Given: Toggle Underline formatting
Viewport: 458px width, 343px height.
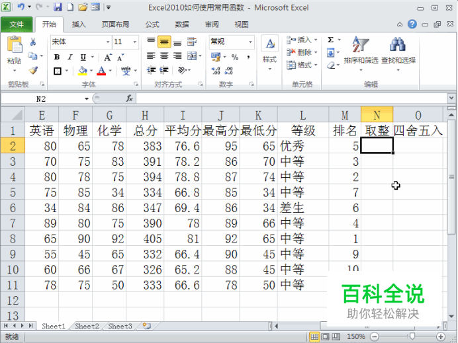Looking at the screenshot, I should click(x=83, y=57).
